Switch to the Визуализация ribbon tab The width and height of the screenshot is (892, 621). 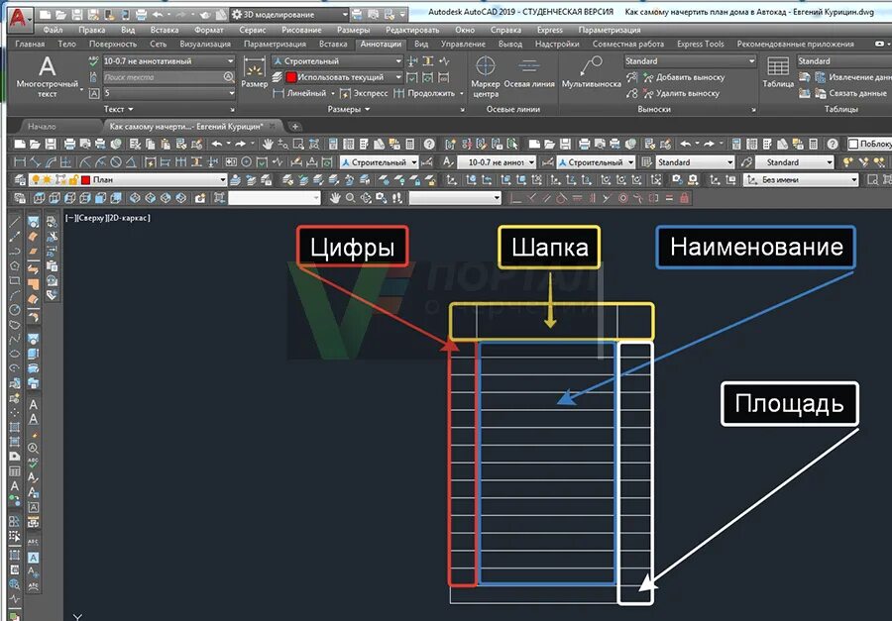205,44
